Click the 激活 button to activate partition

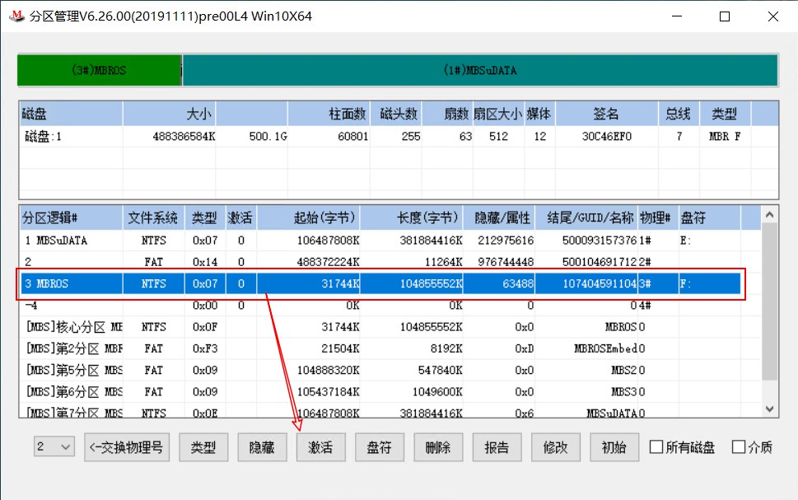coord(320,447)
